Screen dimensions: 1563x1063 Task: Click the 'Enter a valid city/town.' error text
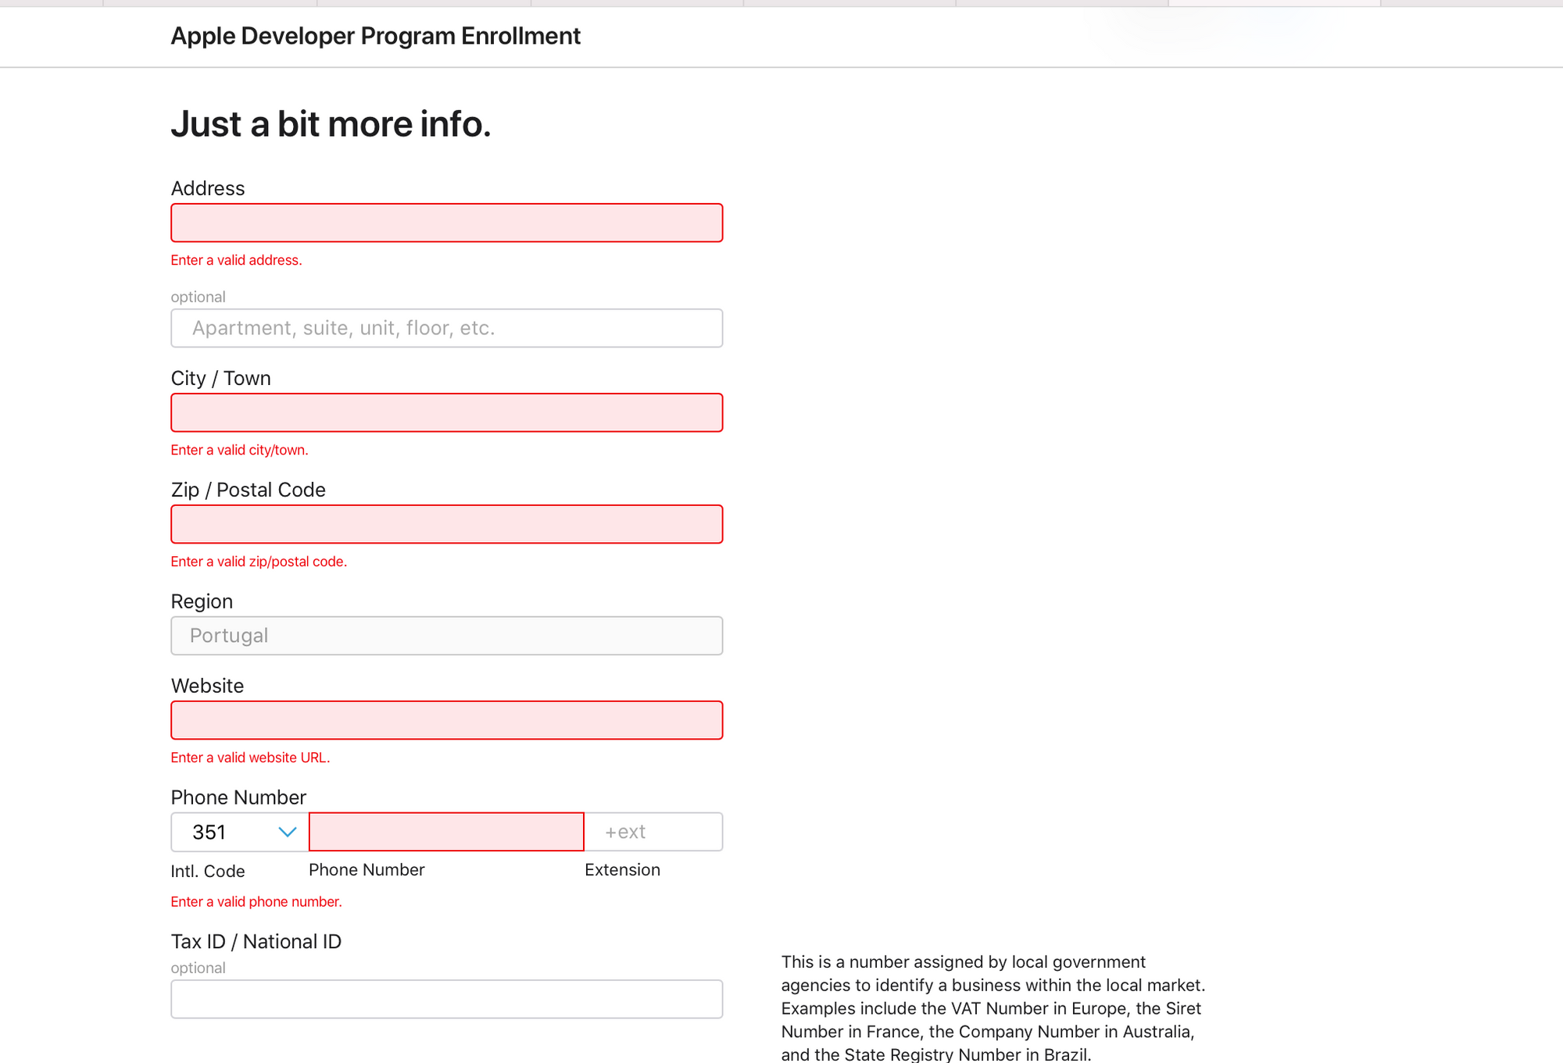pyautogui.click(x=239, y=451)
